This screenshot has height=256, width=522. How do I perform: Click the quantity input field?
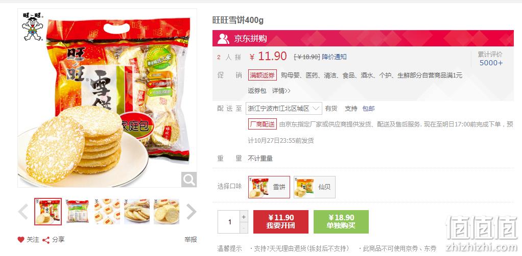(x=229, y=222)
